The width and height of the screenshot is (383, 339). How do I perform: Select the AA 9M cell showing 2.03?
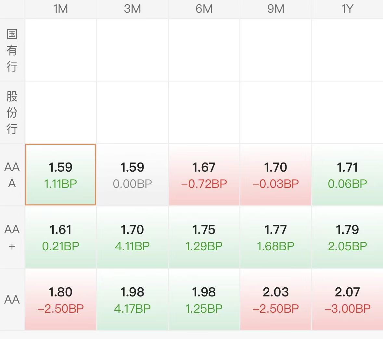pos(276,300)
